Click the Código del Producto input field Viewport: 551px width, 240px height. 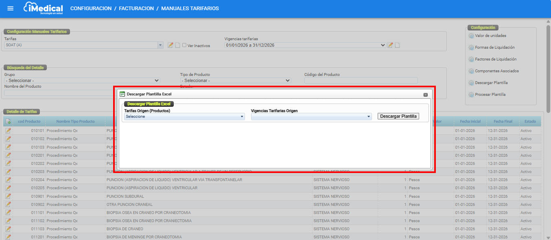[361, 80]
